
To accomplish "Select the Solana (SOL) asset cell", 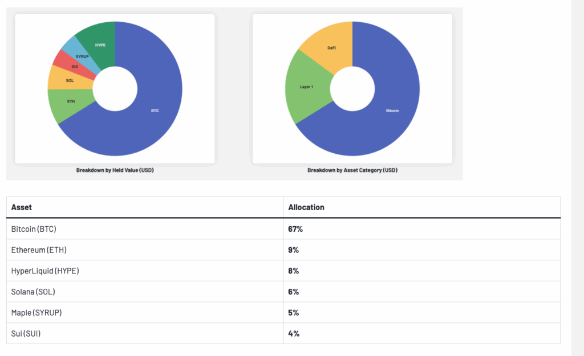I will tap(34, 292).
